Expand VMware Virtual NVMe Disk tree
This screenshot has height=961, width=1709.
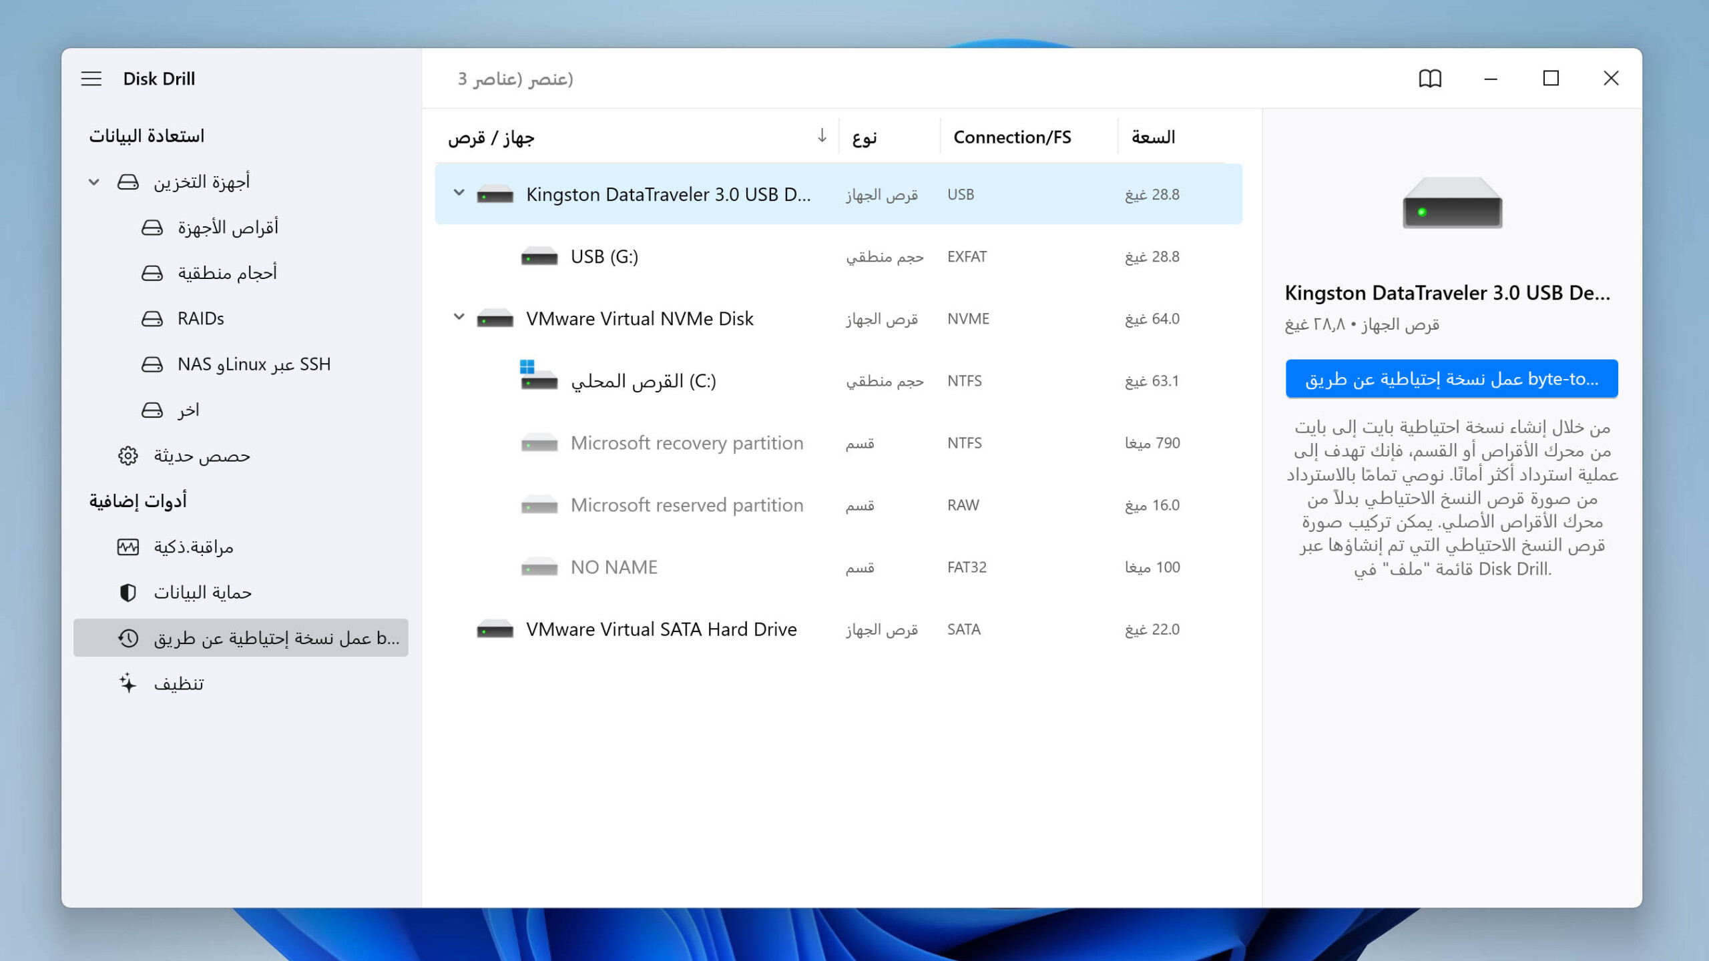[x=458, y=318]
